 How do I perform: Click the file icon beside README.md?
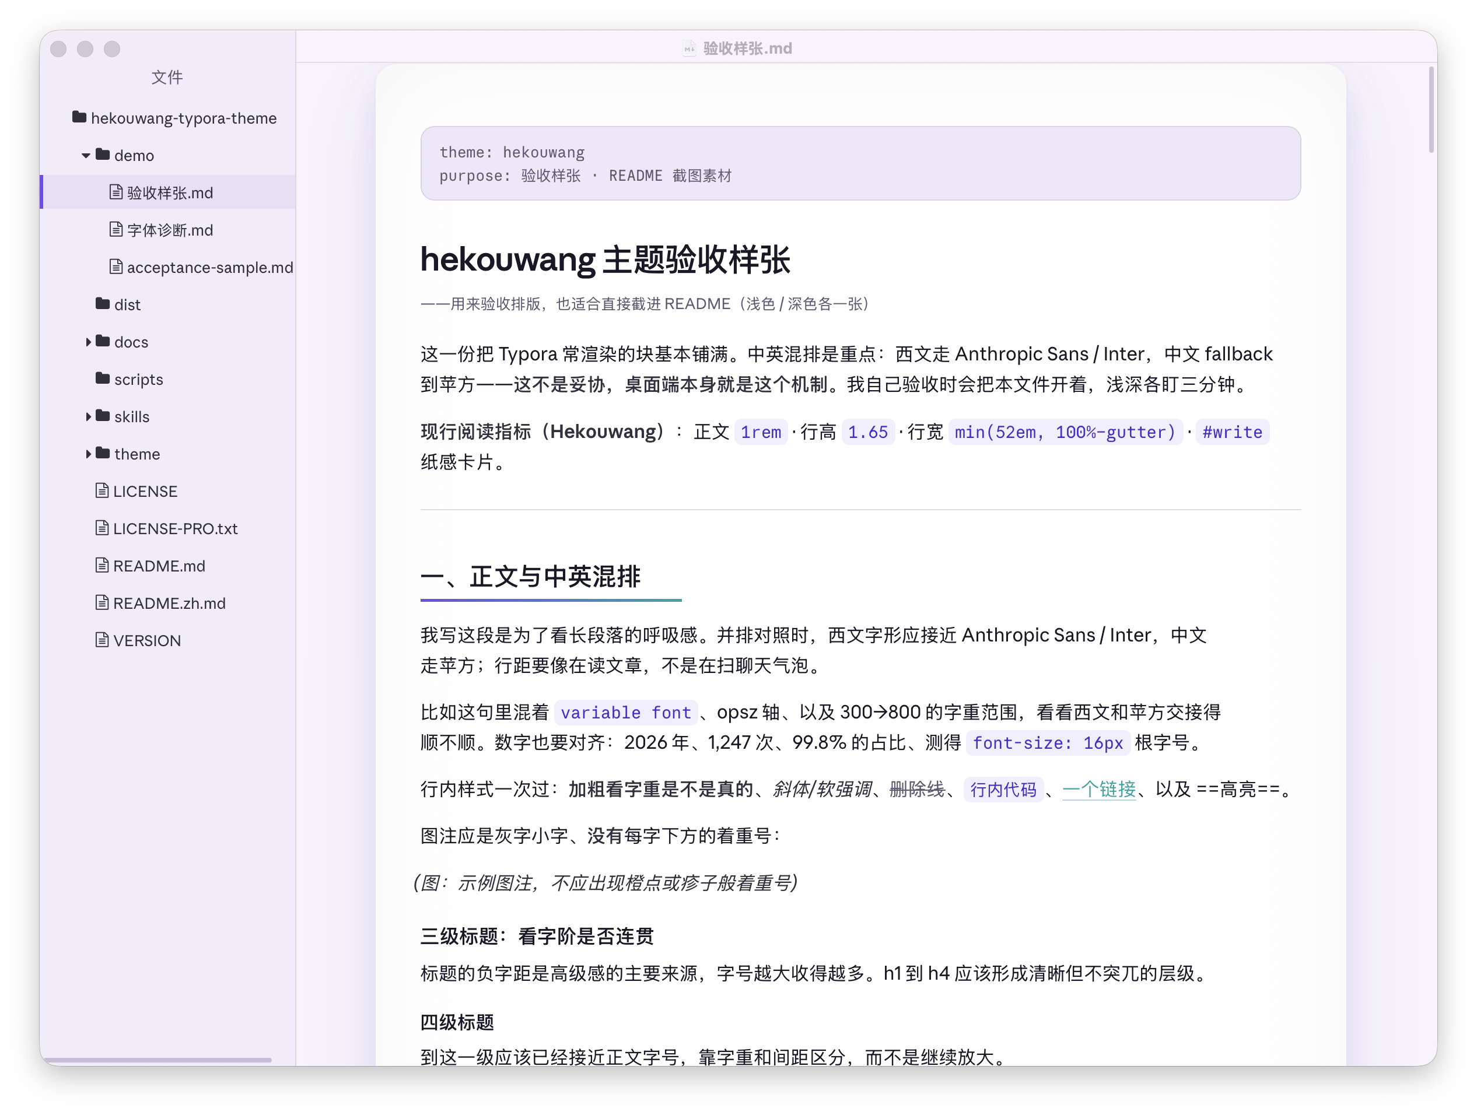coord(102,566)
